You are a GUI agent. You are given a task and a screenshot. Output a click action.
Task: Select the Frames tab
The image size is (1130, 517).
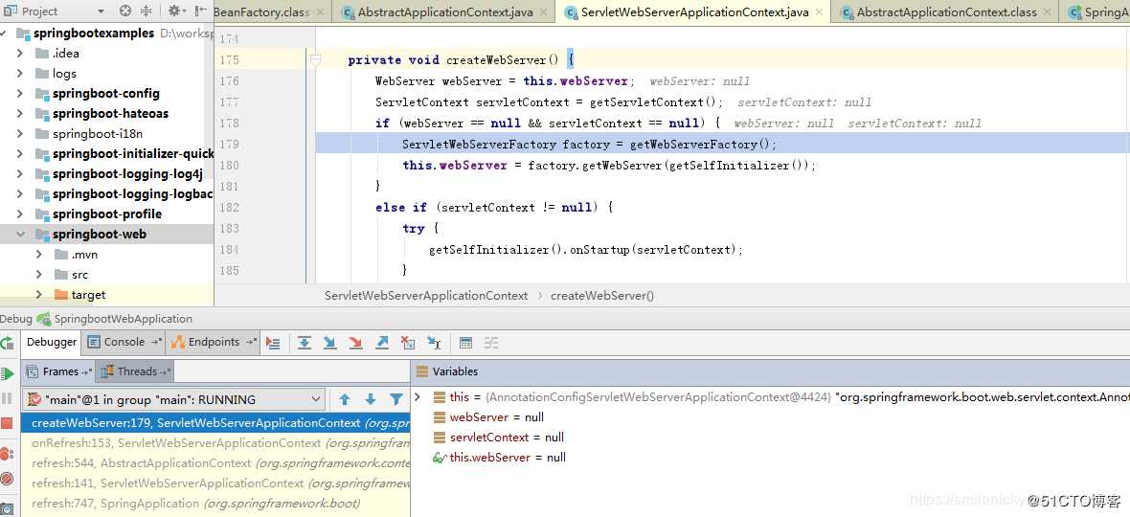59,371
